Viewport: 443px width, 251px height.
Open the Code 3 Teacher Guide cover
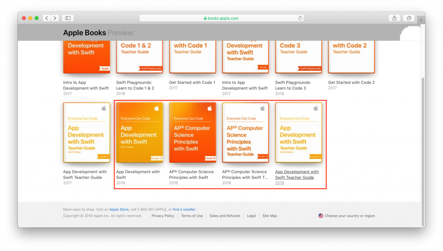(299, 57)
